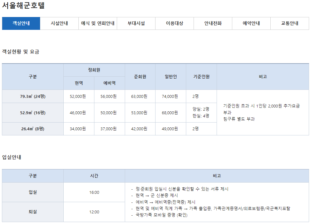Screen dimensions: 311x223
Task: Select the 79.3㎡ (24평) row label
Action: (x=33, y=96)
